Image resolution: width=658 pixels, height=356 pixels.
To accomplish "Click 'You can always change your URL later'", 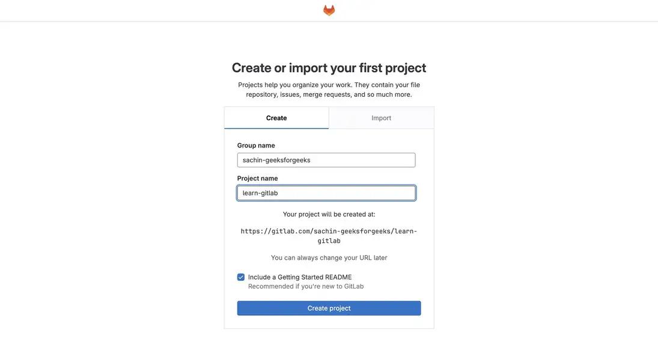I will click(x=329, y=258).
